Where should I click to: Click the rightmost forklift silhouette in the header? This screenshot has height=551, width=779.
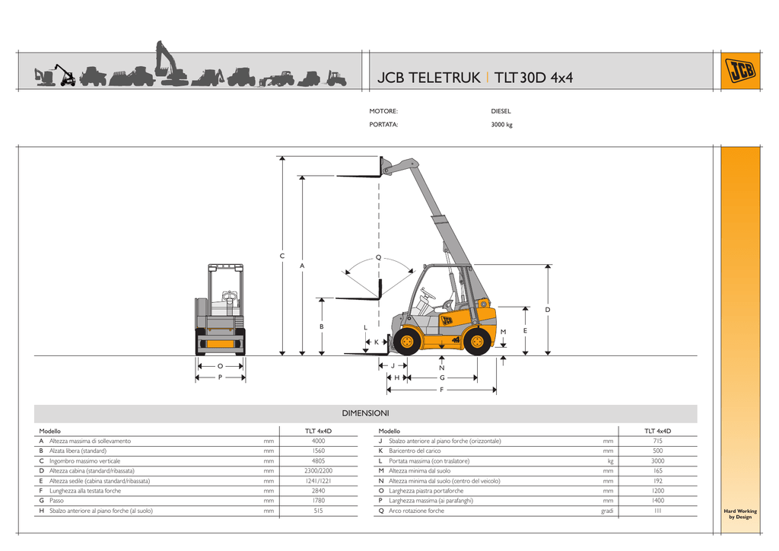tap(336, 78)
